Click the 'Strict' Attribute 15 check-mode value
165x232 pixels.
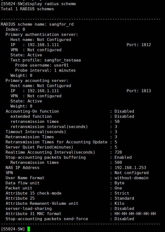tap(122, 193)
